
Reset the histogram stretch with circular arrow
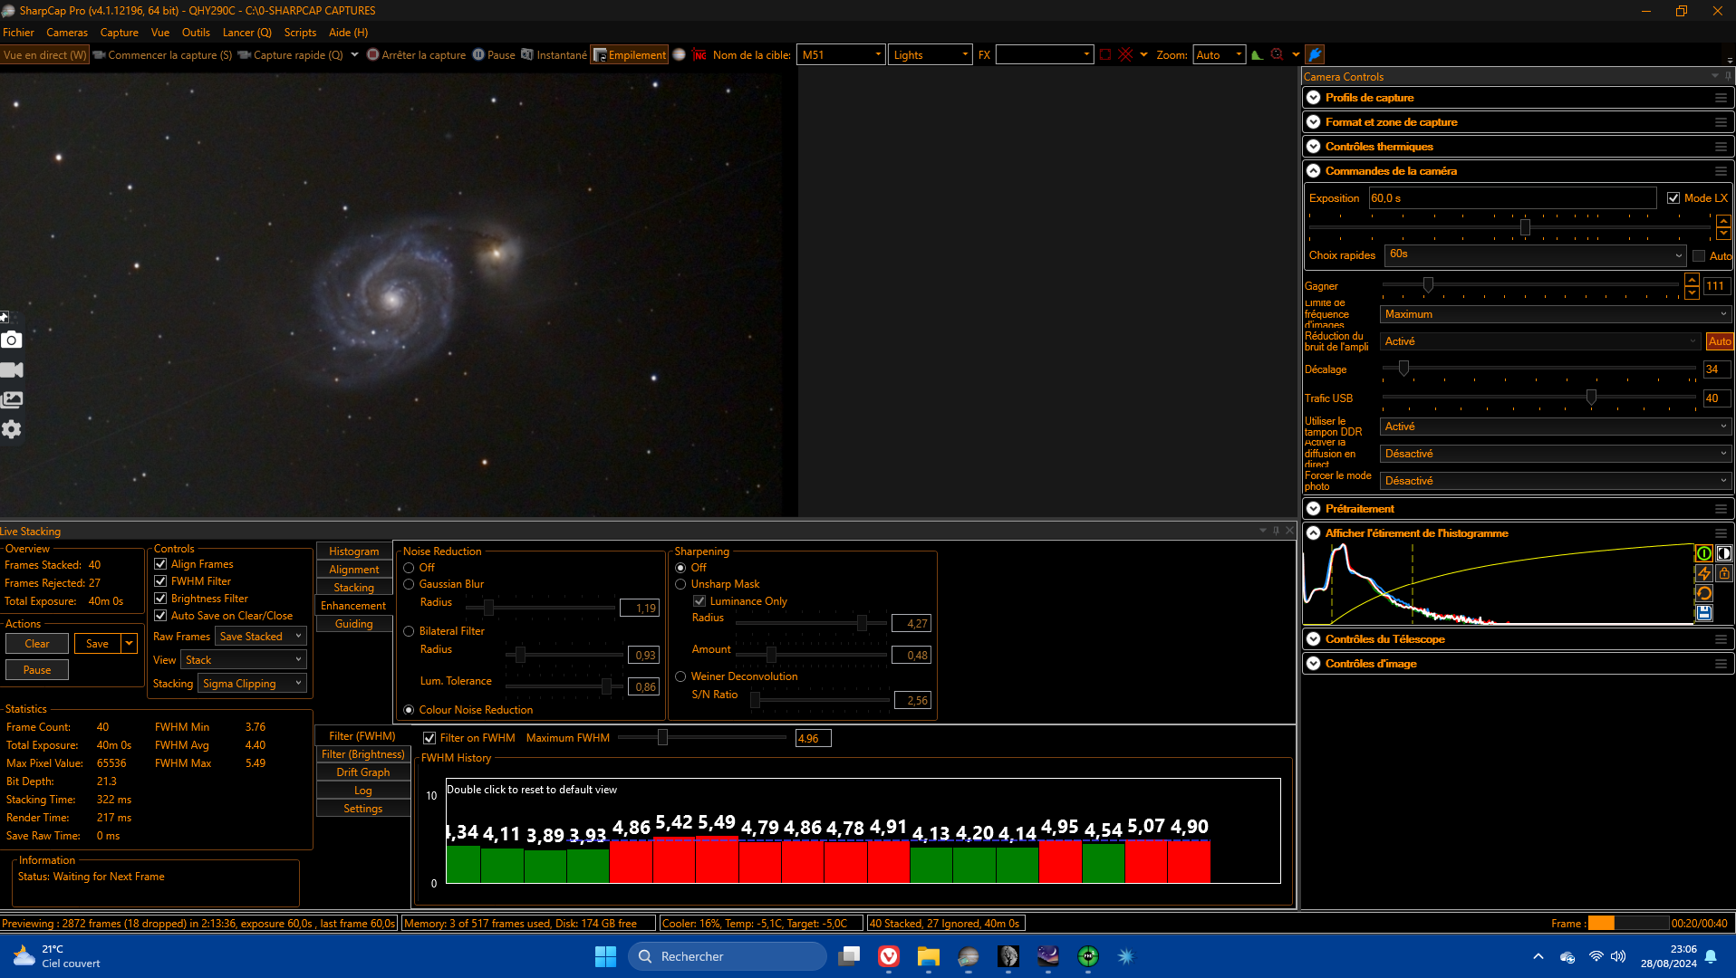coord(1704,593)
